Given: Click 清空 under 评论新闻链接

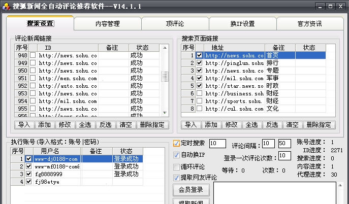Looking at the screenshot, I should (x=126, y=125).
